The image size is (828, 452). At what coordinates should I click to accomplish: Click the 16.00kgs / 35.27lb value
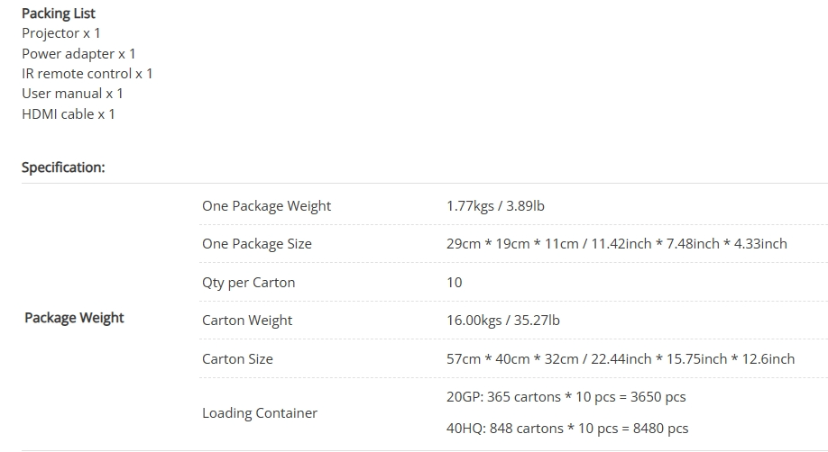click(x=502, y=321)
